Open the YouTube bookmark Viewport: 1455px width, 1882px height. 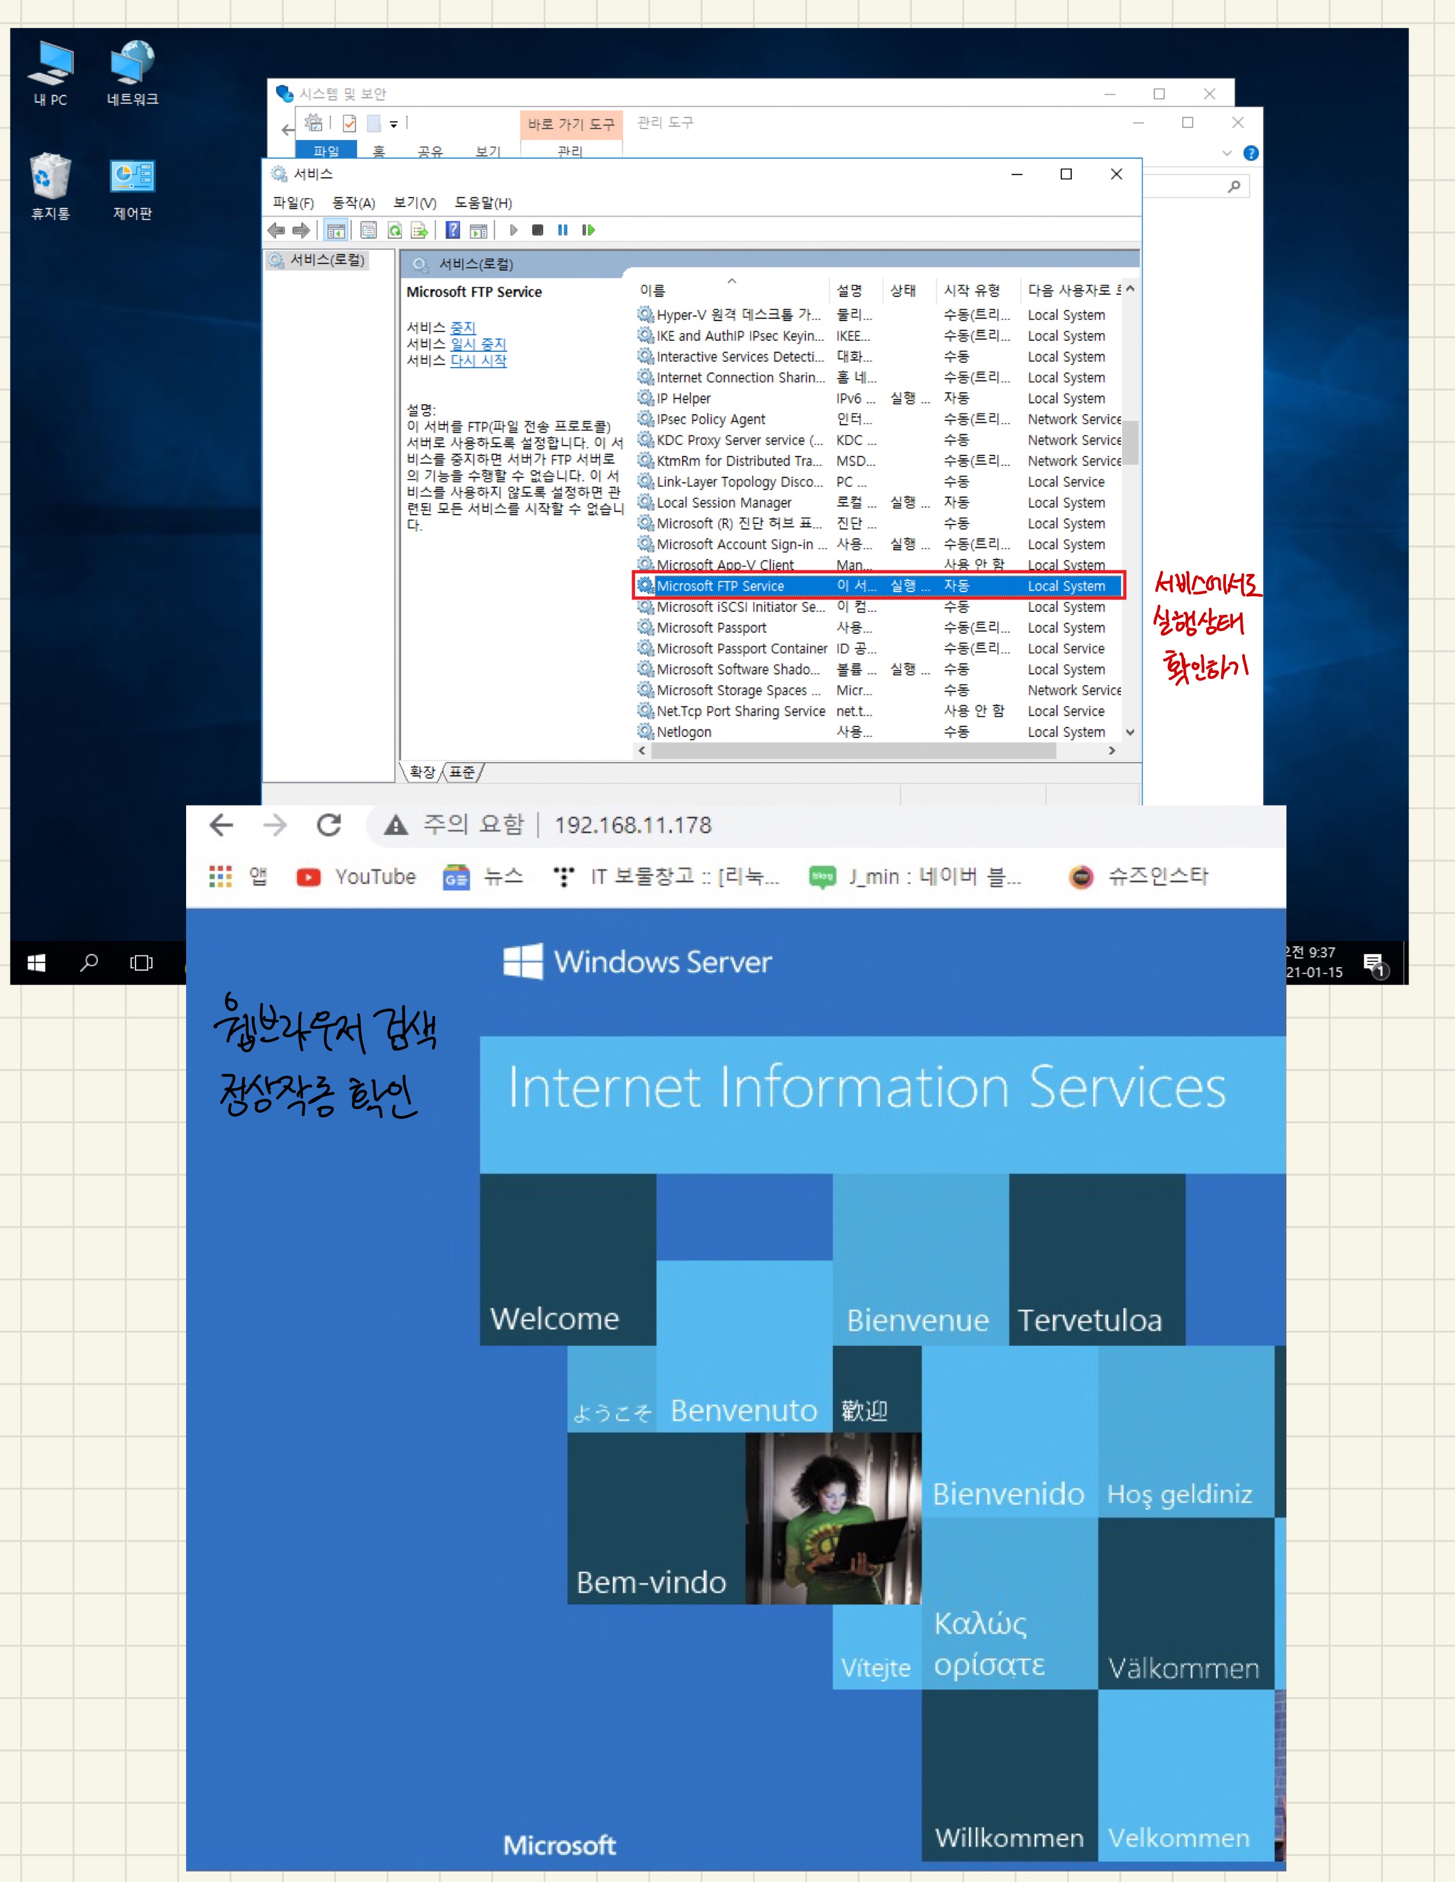[356, 876]
